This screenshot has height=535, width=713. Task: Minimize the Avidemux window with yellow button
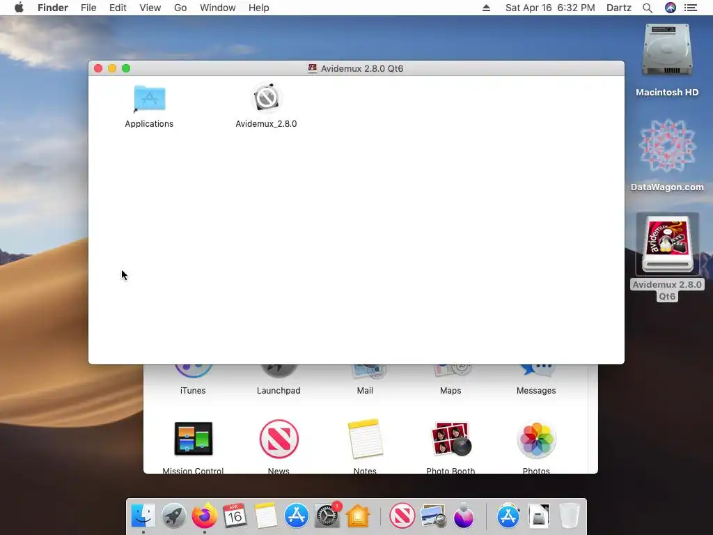(112, 68)
